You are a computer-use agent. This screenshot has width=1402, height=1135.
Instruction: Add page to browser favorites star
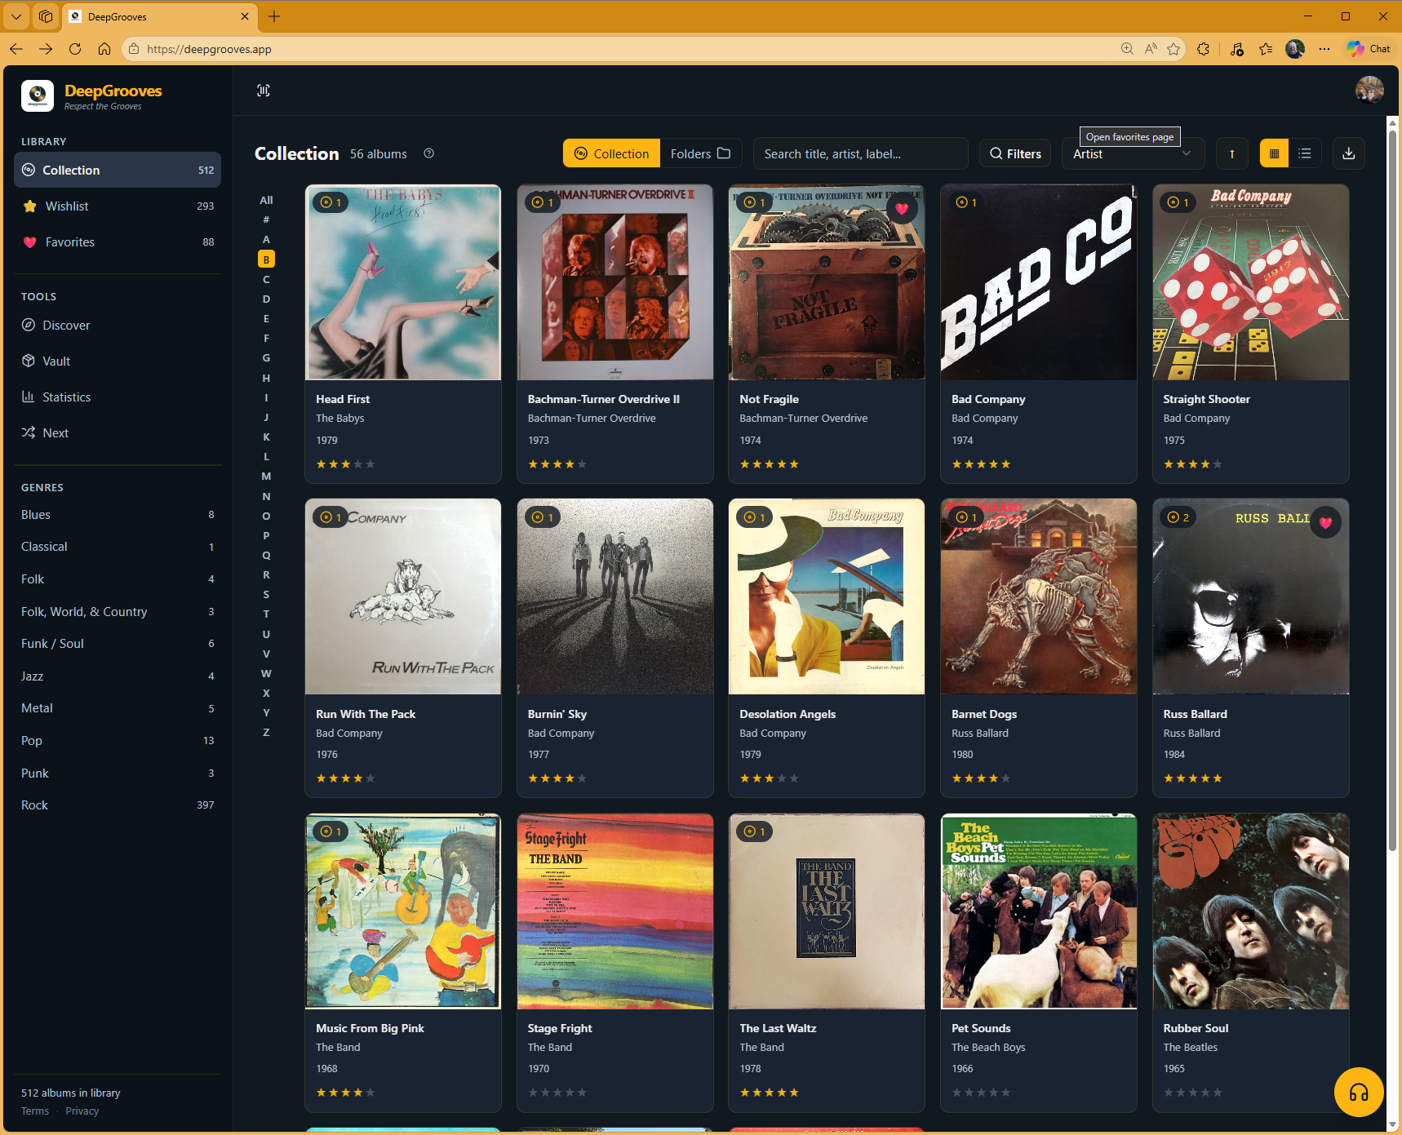[1174, 49]
